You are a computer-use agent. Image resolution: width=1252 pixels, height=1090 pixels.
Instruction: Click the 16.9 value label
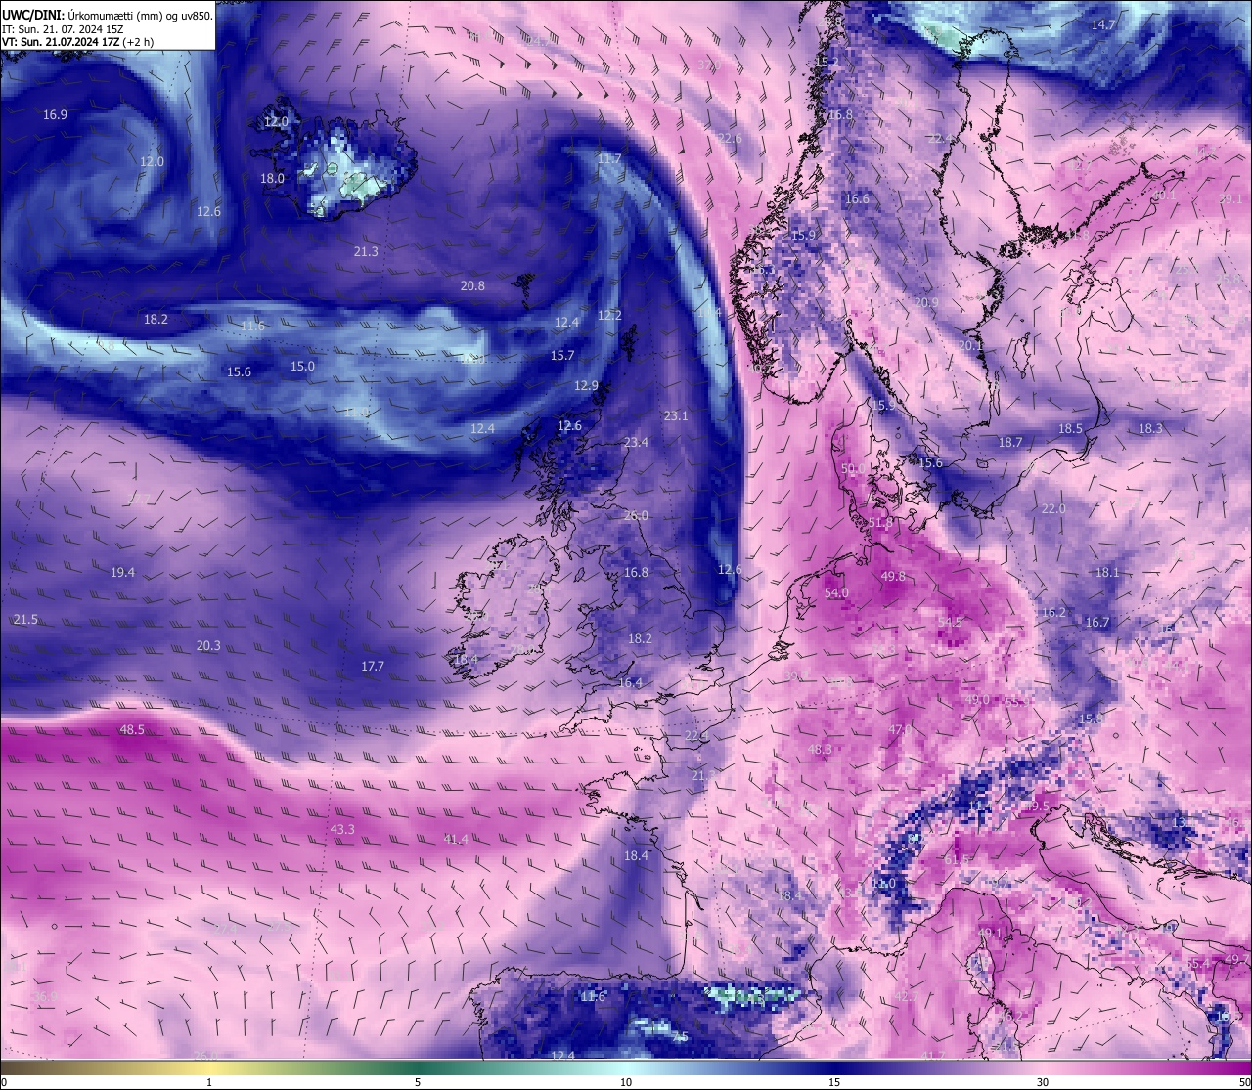tap(55, 115)
